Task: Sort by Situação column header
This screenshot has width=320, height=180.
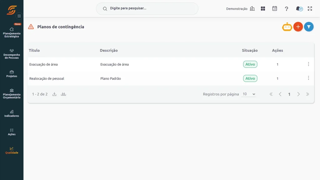Action: pos(250,50)
